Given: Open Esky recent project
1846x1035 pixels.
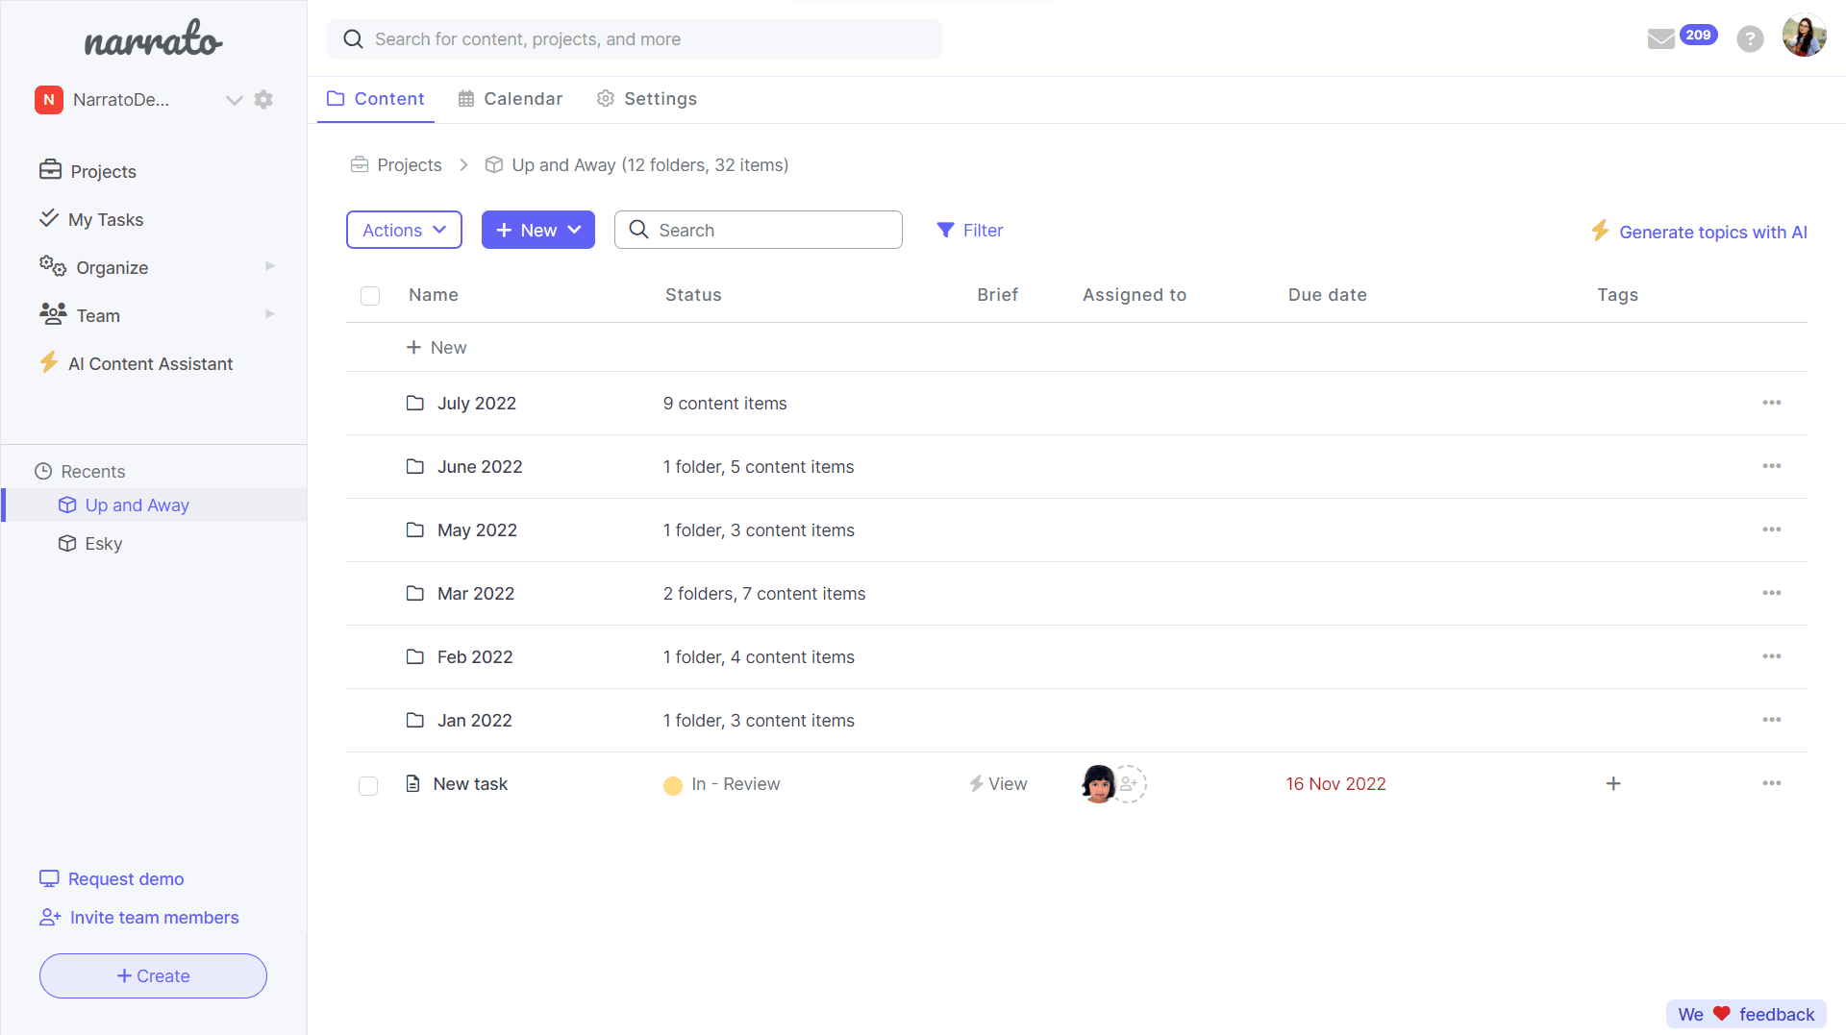Looking at the screenshot, I should pos(103,544).
